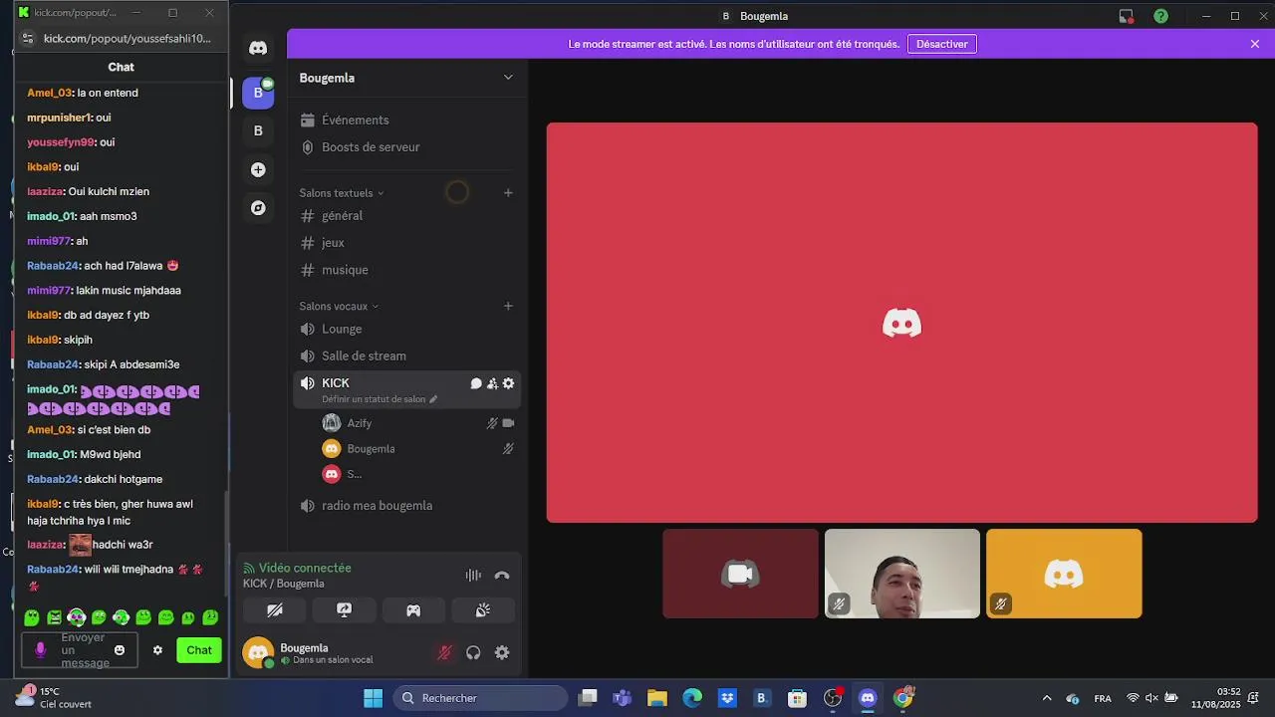Open the server discovery compass icon
Viewport: 1275px width, 717px height.
click(x=258, y=208)
